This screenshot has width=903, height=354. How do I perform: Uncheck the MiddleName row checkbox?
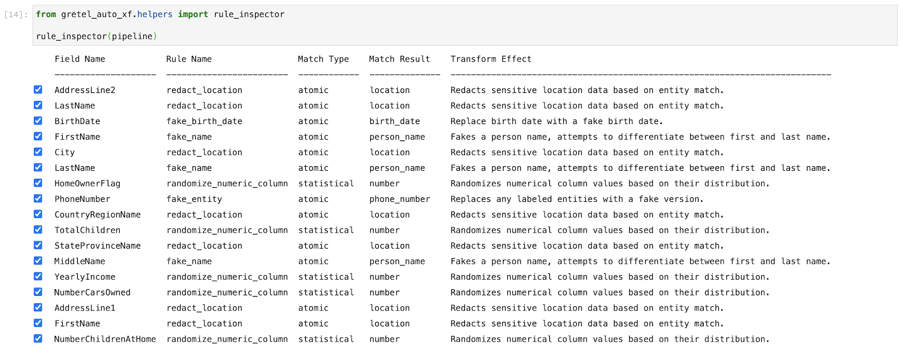pos(38,260)
